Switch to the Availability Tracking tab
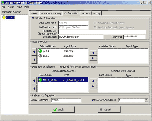The height and width of the screenshot is (121, 152). [x=51, y=13]
